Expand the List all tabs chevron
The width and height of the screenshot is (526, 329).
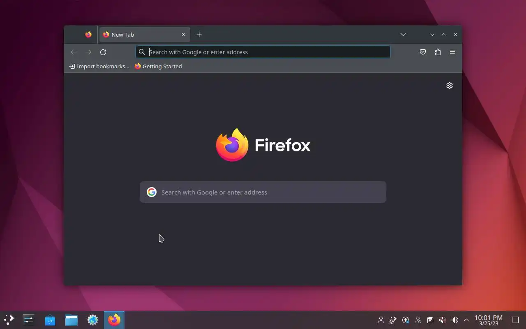point(403,35)
